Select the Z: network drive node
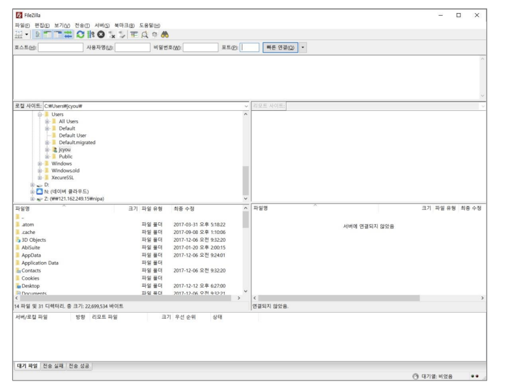Screen dimensions: 510x391 74,199
